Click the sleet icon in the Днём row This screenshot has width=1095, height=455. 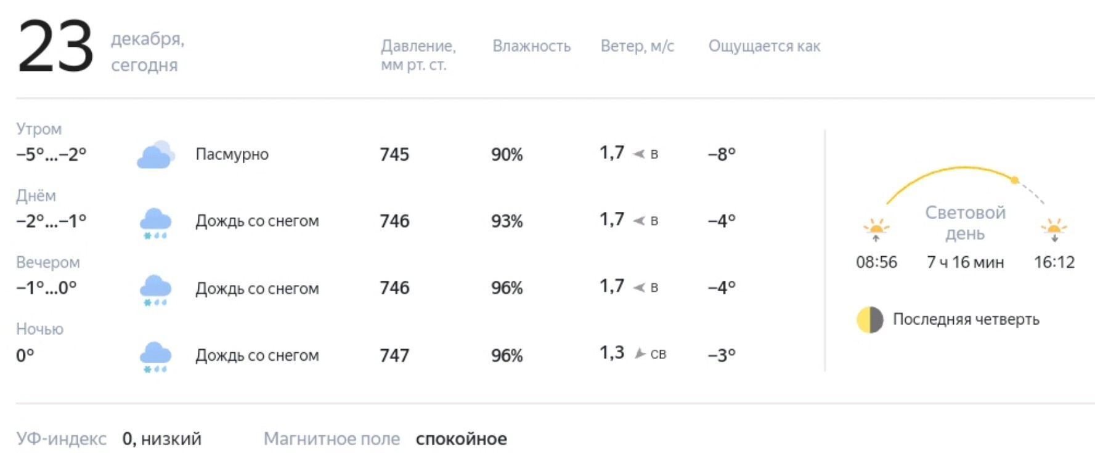(x=155, y=223)
